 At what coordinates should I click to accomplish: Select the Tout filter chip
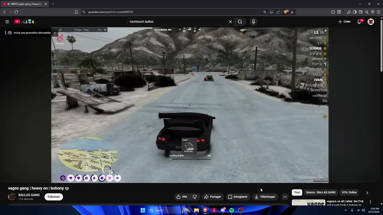(297, 193)
